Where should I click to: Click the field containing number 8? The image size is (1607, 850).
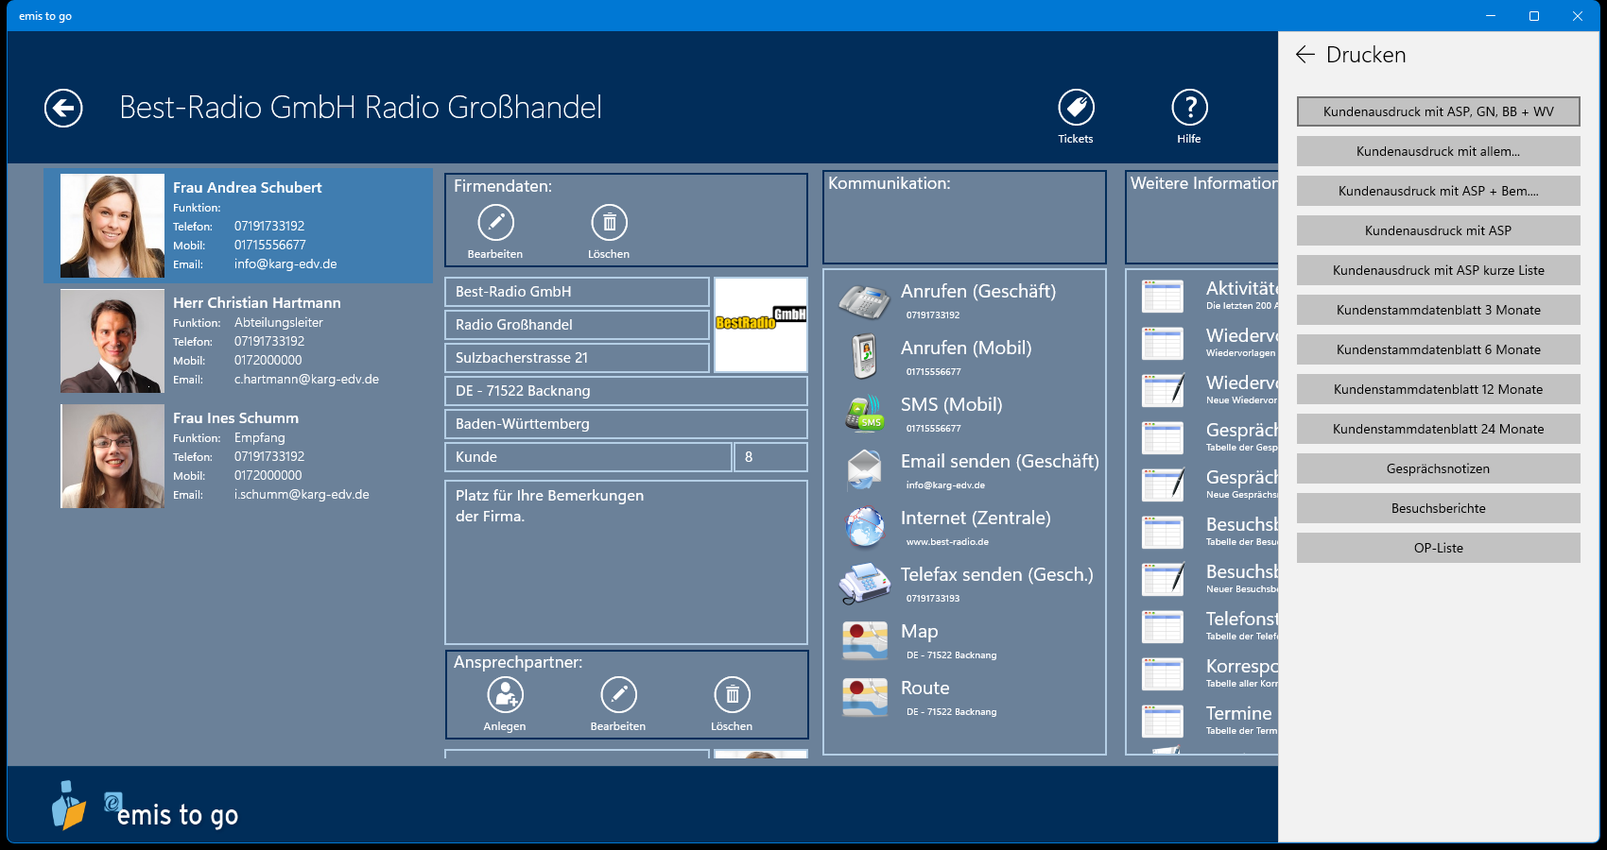click(x=771, y=457)
